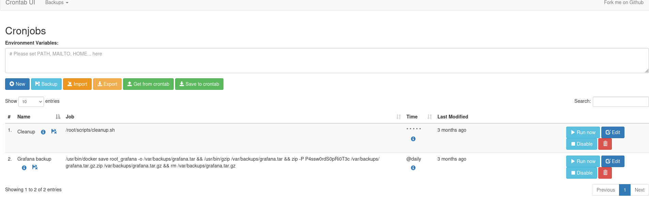This screenshot has height=210, width=649.
Task: Click the logging icon under Grafana backup
Action: [35, 167]
